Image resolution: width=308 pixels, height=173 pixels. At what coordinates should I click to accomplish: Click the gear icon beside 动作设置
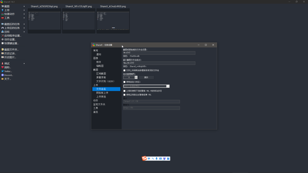pyautogui.click(x=3, y=39)
